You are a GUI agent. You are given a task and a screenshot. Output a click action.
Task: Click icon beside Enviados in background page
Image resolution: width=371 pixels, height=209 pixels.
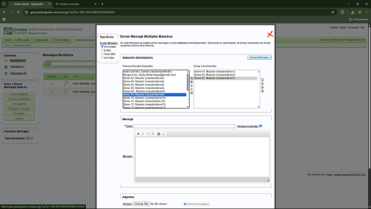point(6,67)
